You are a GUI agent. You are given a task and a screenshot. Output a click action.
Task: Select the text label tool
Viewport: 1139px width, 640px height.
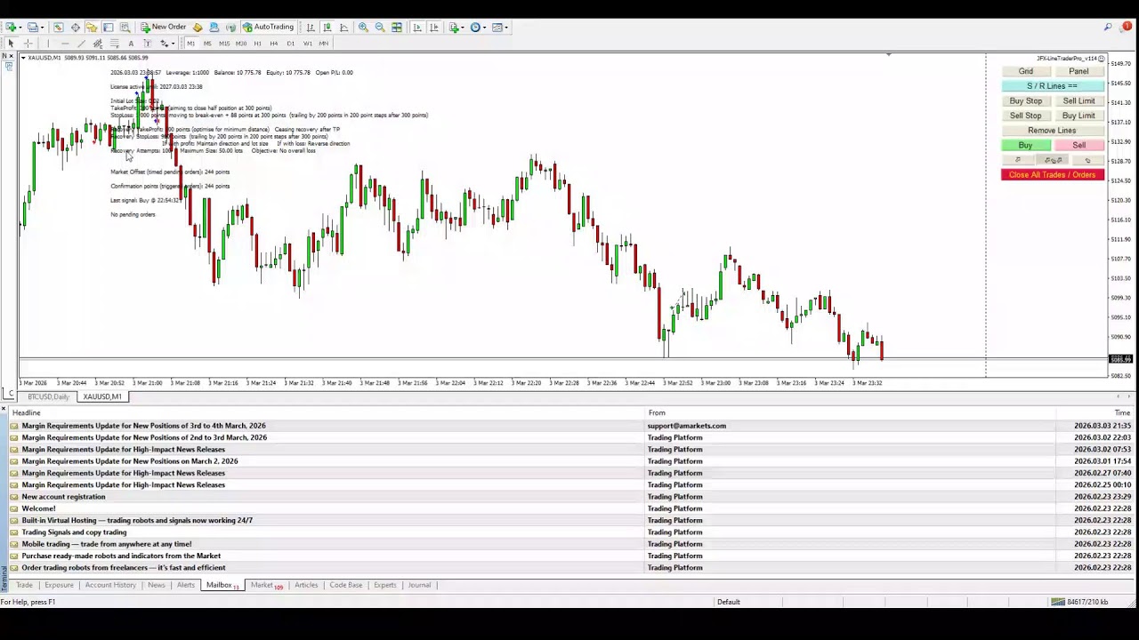pyautogui.click(x=147, y=44)
